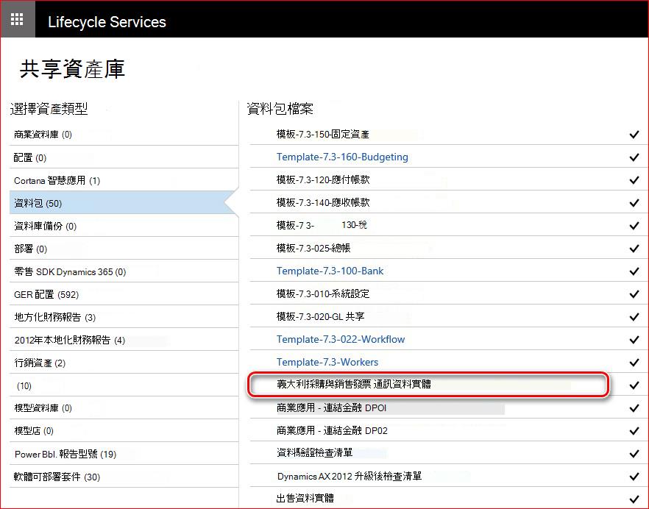Select GER 配置 (592) asset type
This screenshot has height=509, width=649.
tap(124, 294)
